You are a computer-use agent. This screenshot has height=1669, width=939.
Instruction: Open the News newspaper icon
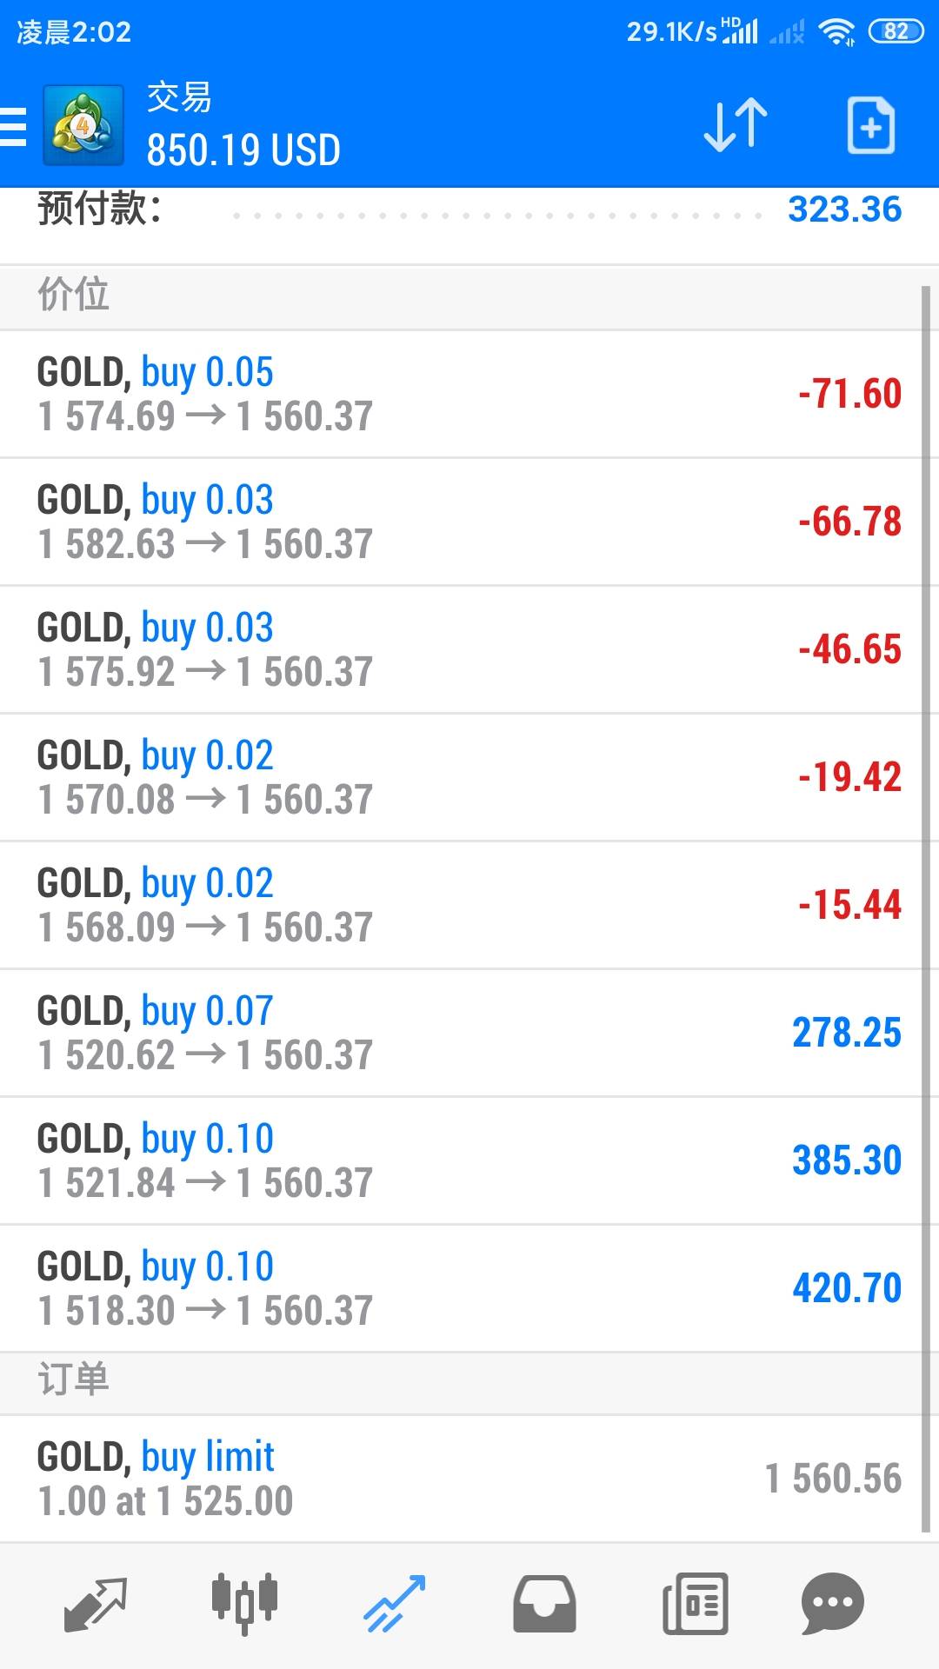click(695, 1603)
